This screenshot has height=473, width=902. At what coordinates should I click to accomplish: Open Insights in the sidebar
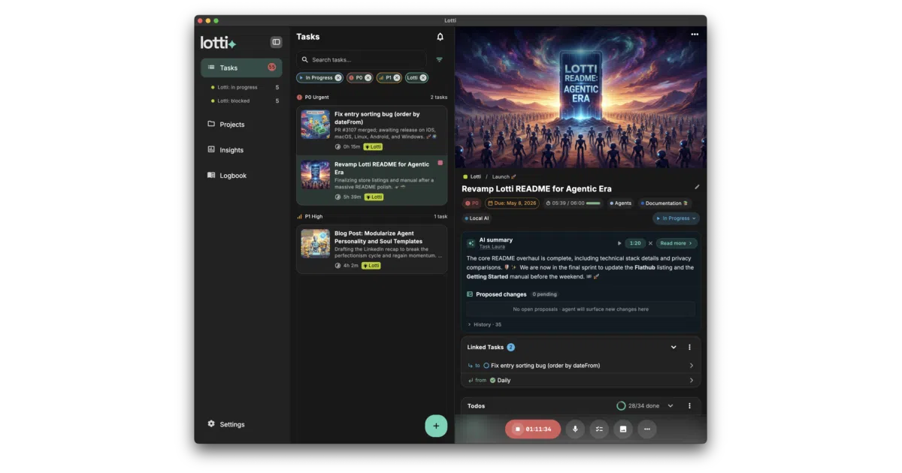point(241,150)
